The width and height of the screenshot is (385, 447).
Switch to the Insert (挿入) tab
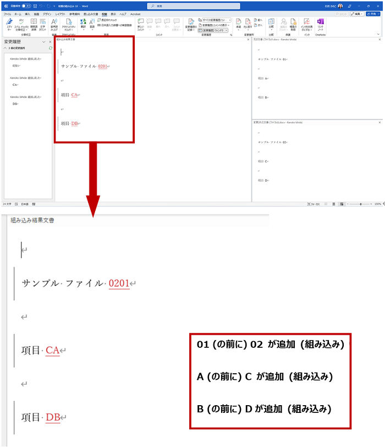point(28,13)
